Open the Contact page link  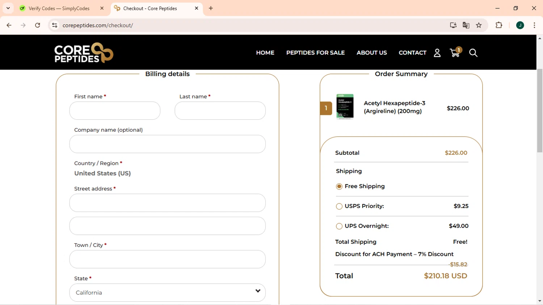(x=412, y=53)
